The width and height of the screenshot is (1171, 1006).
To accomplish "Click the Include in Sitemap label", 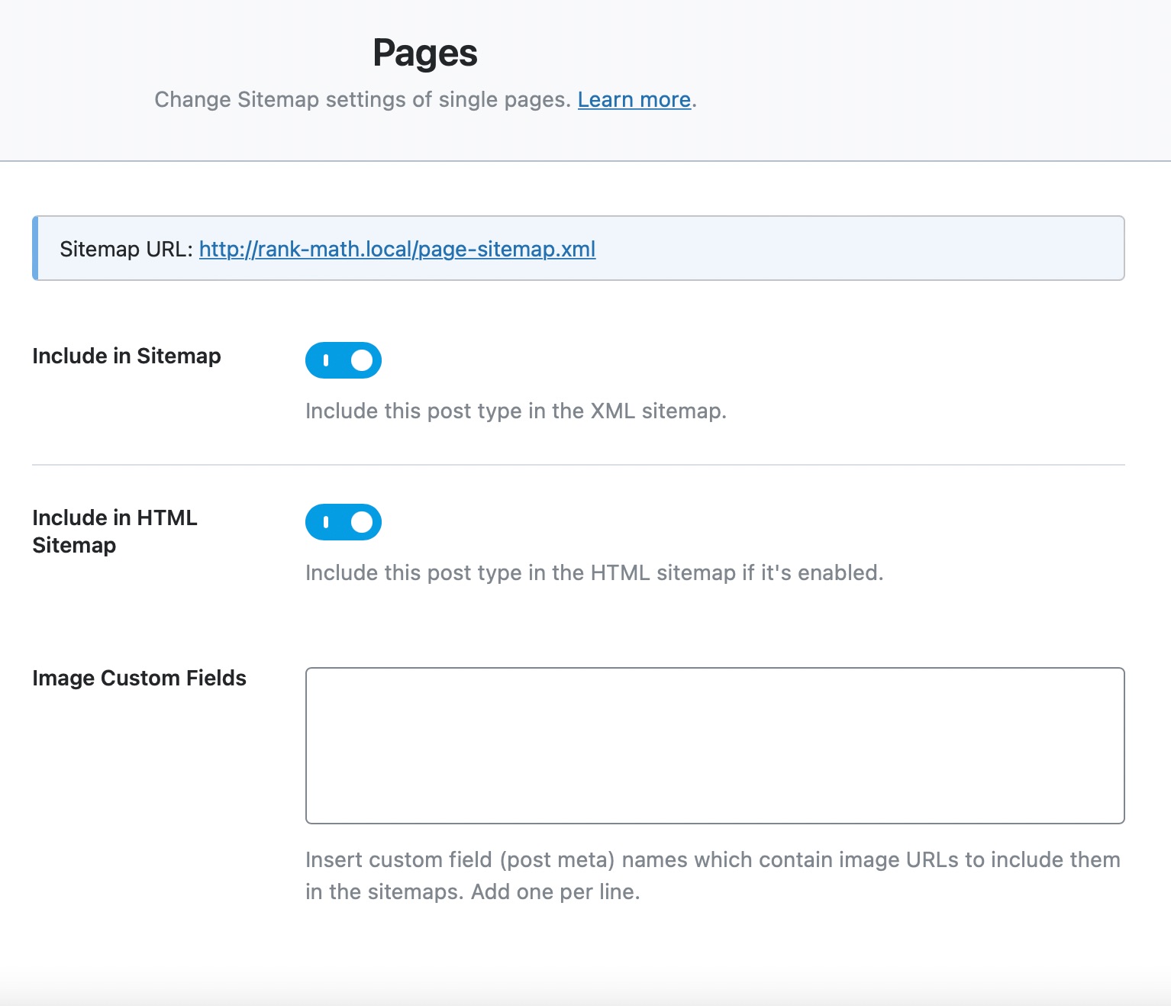I will tap(127, 356).
